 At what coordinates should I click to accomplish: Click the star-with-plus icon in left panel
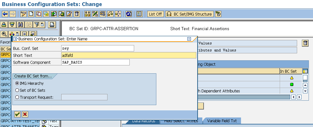(x=33, y=34)
